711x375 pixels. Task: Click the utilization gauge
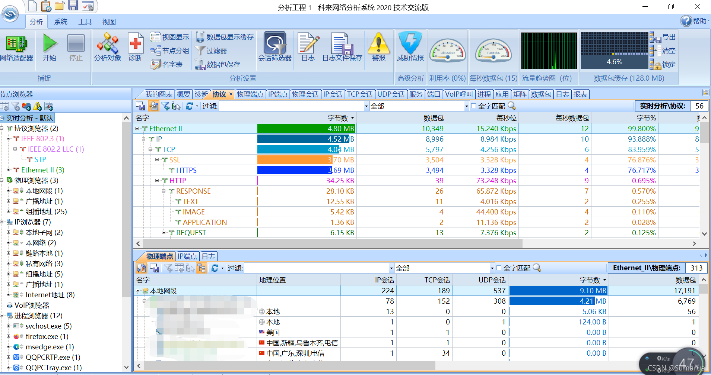pyautogui.click(x=448, y=51)
